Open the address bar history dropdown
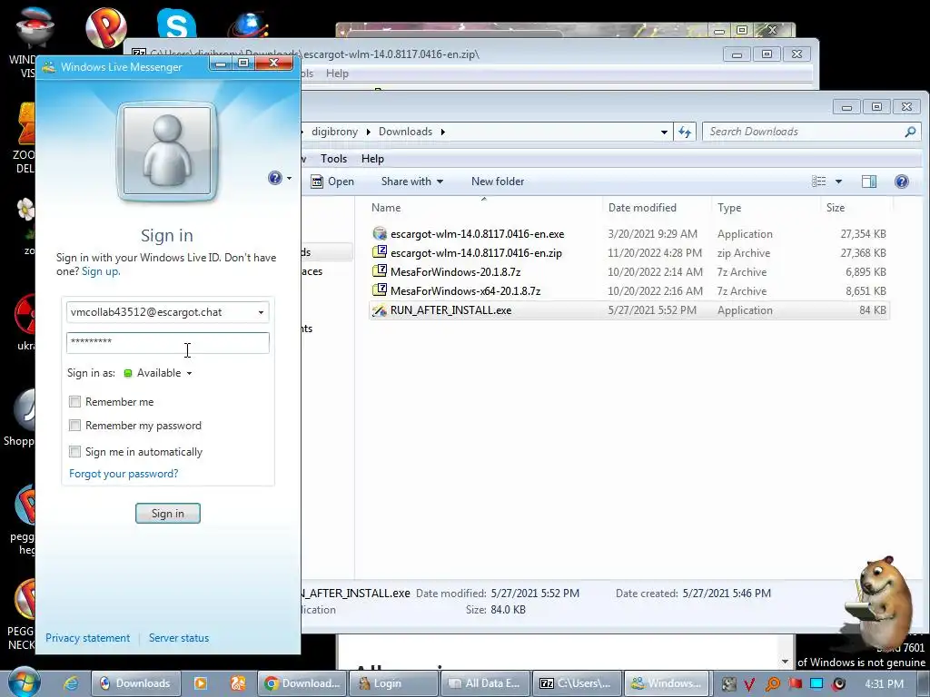 (x=664, y=133)
